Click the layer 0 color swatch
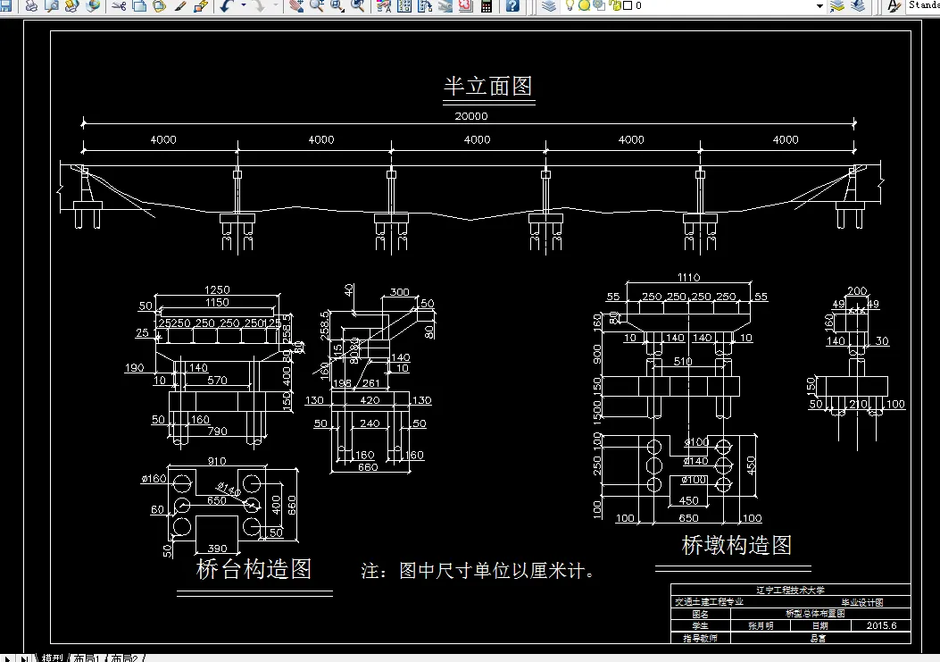Screen dimensions: 940x662 [x=626, y=7]
